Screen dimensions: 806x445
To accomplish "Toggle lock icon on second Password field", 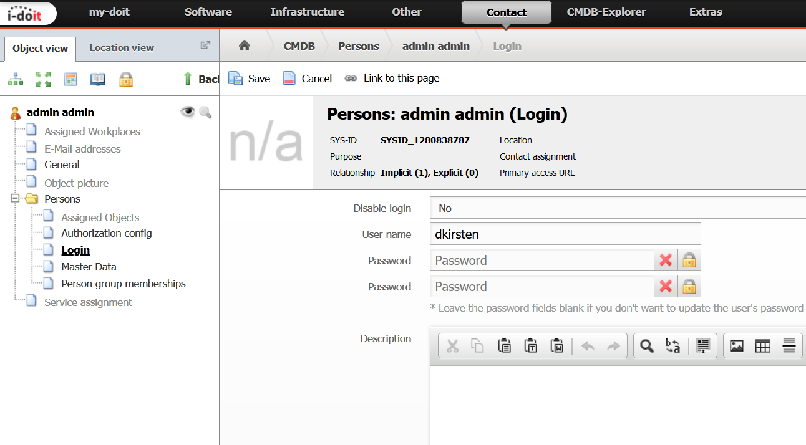I will (x=689, y=287).
